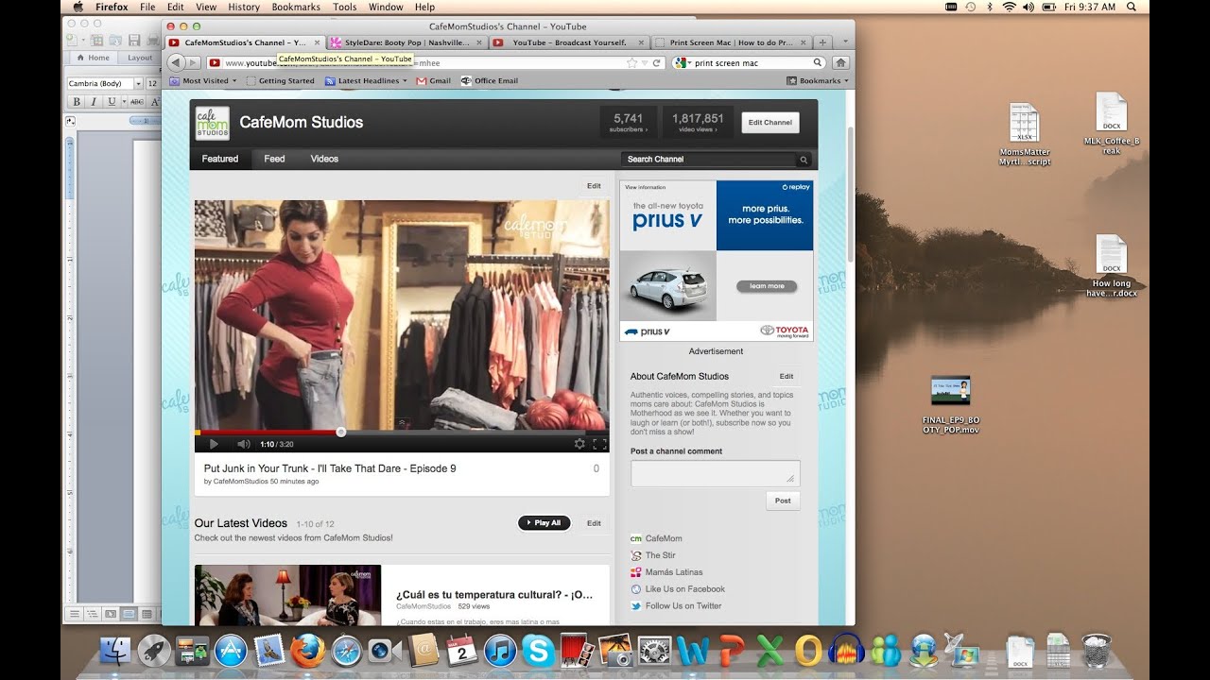
Task: Open the ¿Cuál es tu temperatura cultural? thumbnail
Action: [287, 595]
